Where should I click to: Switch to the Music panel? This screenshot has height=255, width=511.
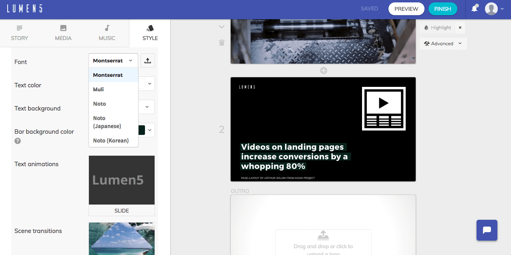click(x=107, y=33)
